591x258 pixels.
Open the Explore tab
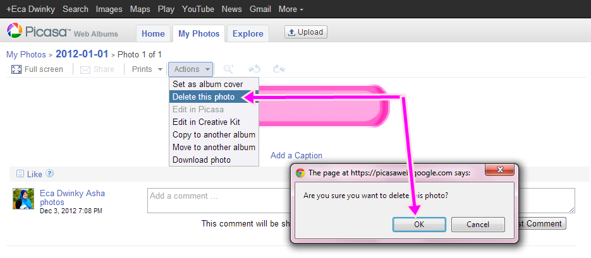click(x=248, y=33)
